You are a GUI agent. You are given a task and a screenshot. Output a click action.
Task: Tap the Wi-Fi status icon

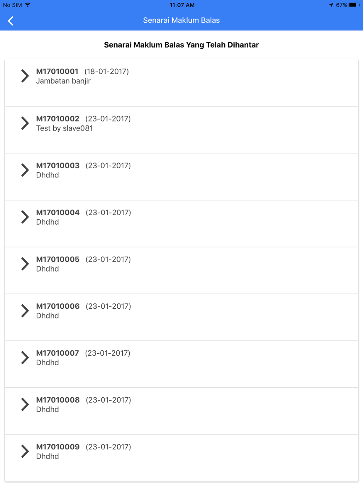(x=28, y=5)
